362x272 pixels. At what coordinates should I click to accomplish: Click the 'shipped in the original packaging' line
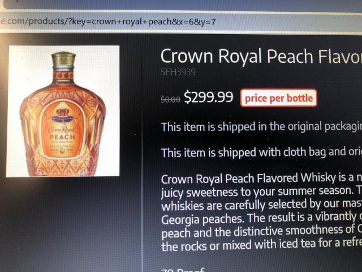coord(261,126)
